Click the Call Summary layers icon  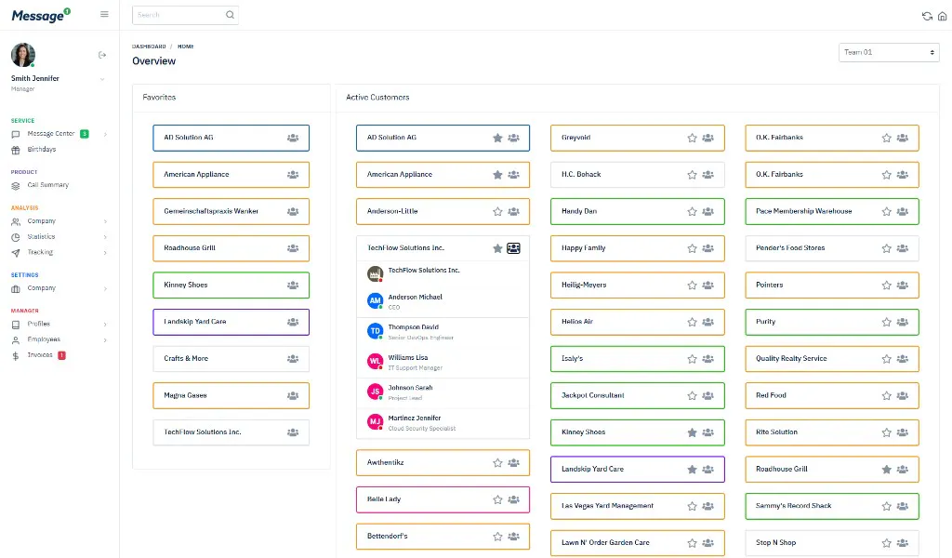[x=16, y=186]
